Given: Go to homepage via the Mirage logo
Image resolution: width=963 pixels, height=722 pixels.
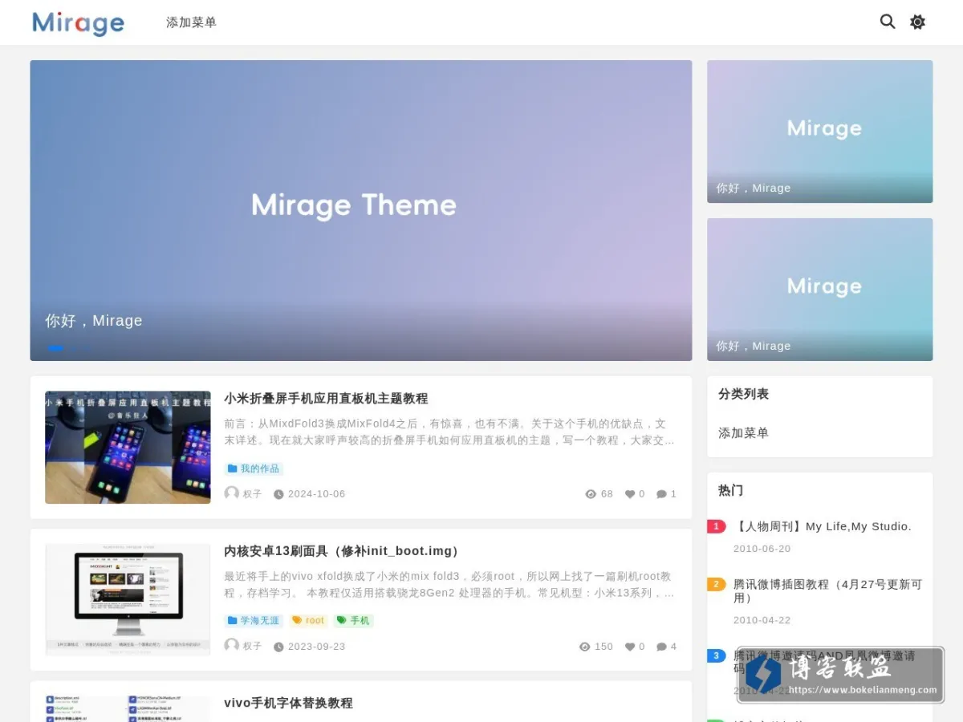Looking at the screenshot, I should click(78, 23).
